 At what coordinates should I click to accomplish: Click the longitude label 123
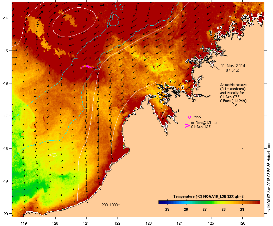click(x=149, y=223)
